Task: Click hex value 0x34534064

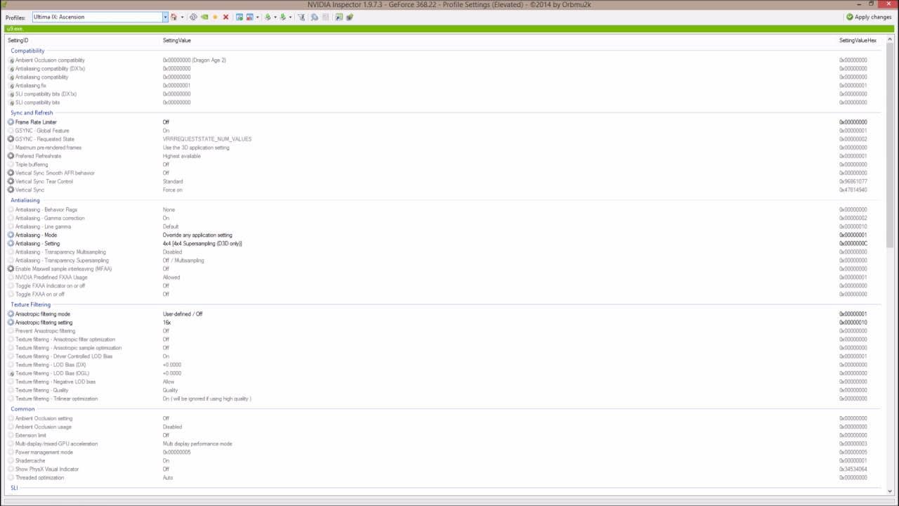Action: coord(853,469)
